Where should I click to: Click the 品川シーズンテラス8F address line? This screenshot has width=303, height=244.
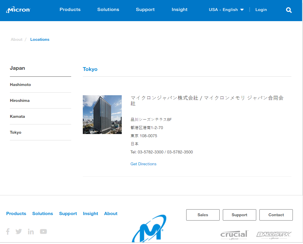[x=151, y=120]
